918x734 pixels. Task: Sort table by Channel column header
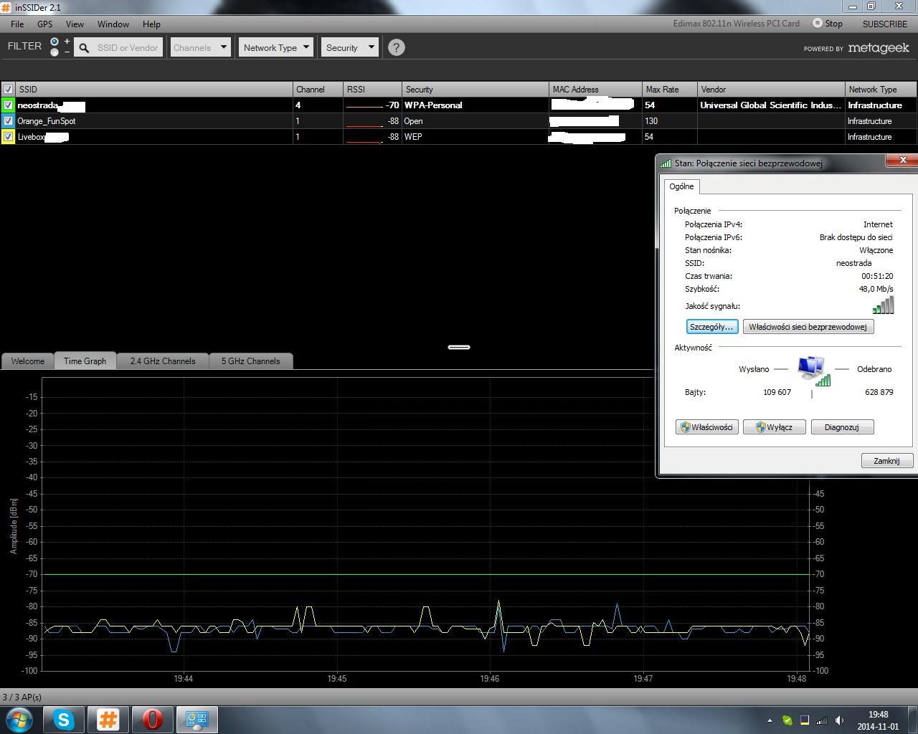point(318,90)
